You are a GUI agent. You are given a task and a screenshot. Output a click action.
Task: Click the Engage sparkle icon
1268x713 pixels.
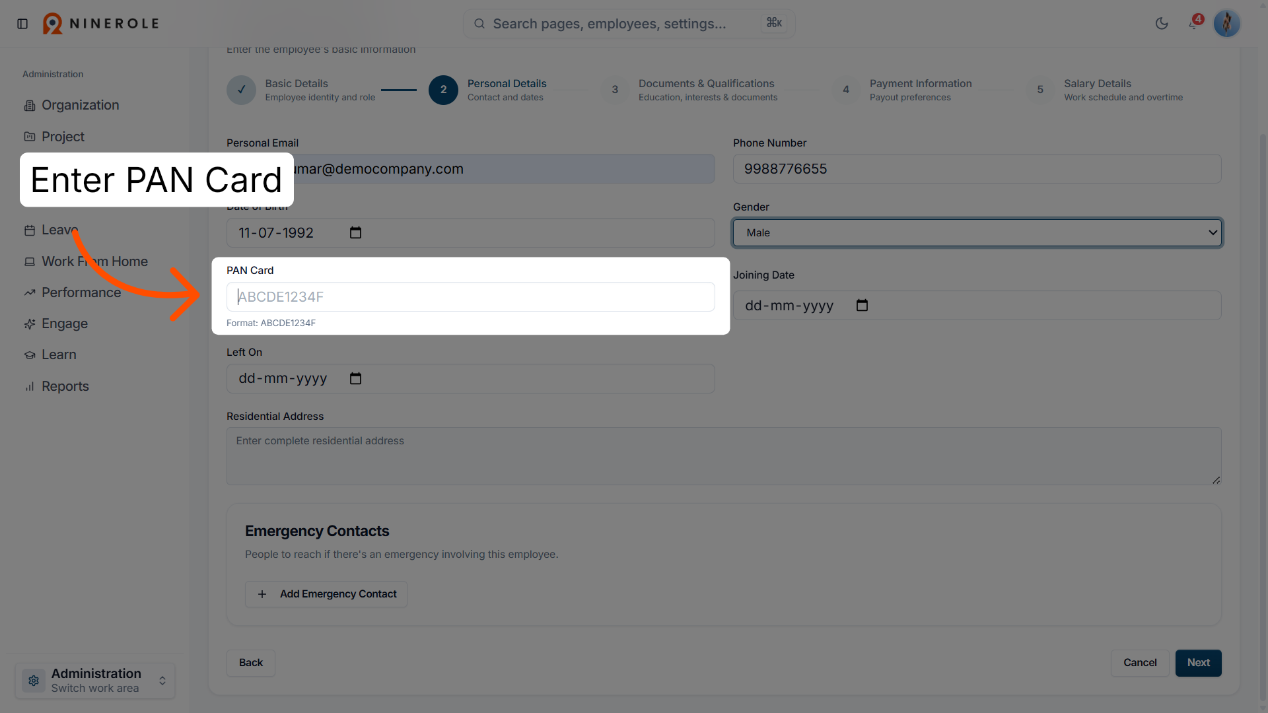click(30, 324)
